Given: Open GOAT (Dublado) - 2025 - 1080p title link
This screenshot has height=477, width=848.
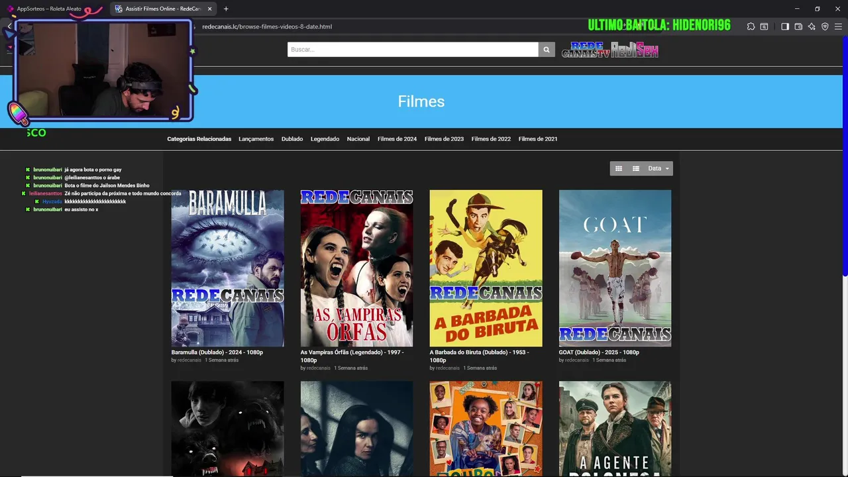Looking at the screenshot, I should [x=599, y=352].
